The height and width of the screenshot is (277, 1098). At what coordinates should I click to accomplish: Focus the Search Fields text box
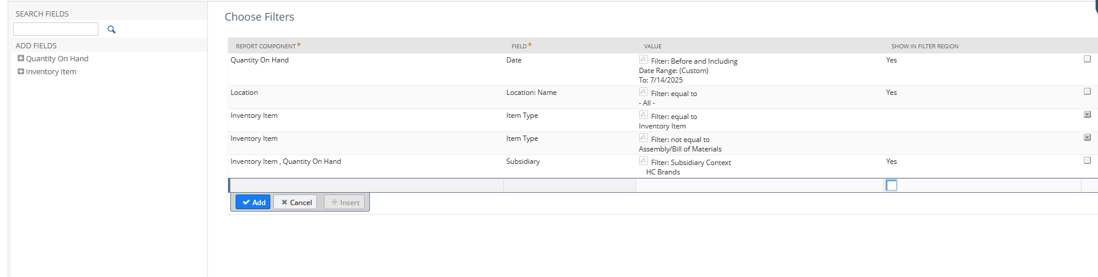tap(55, 29)
